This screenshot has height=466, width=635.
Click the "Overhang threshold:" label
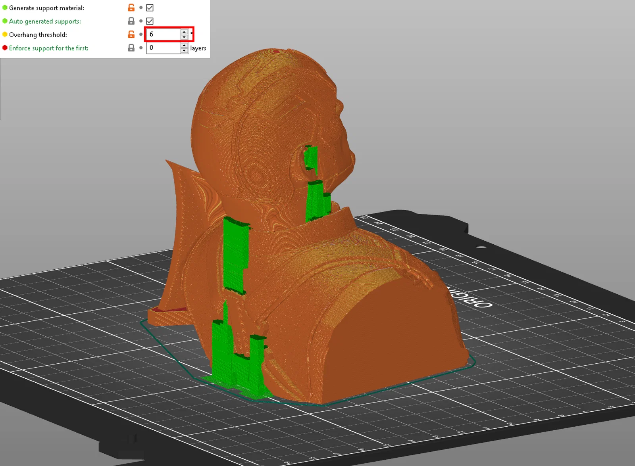point(38,35)
